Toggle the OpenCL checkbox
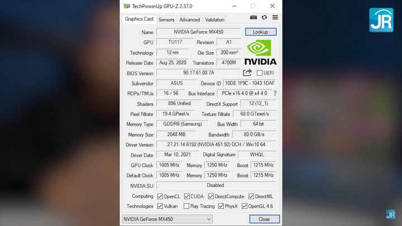The image size is (402, 226). [160, 196]
